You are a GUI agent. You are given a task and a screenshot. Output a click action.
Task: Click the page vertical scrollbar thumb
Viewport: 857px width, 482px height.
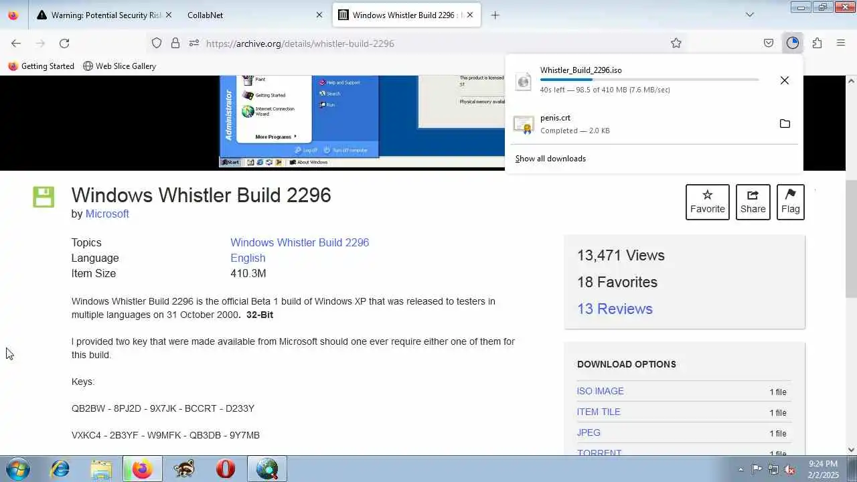click(x=851, y=239)
